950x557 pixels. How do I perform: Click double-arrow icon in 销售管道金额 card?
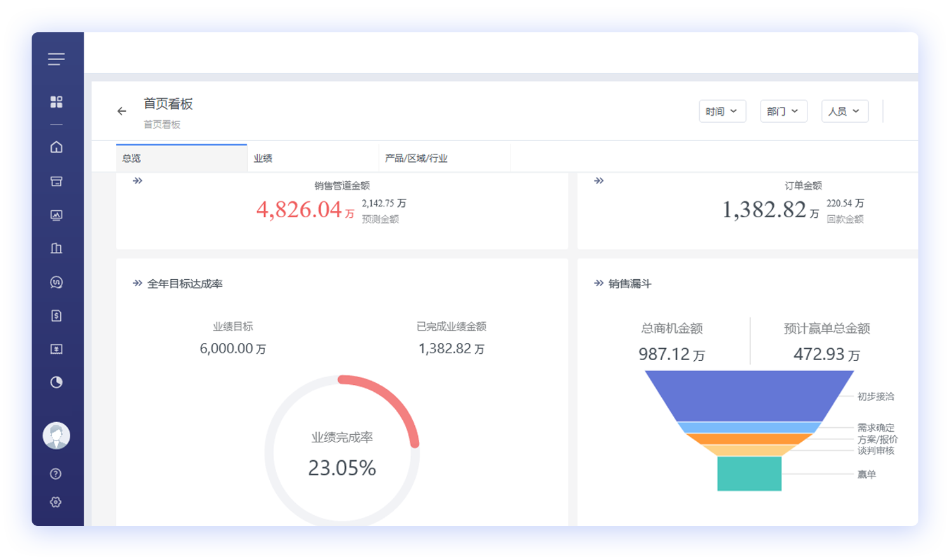137,181
